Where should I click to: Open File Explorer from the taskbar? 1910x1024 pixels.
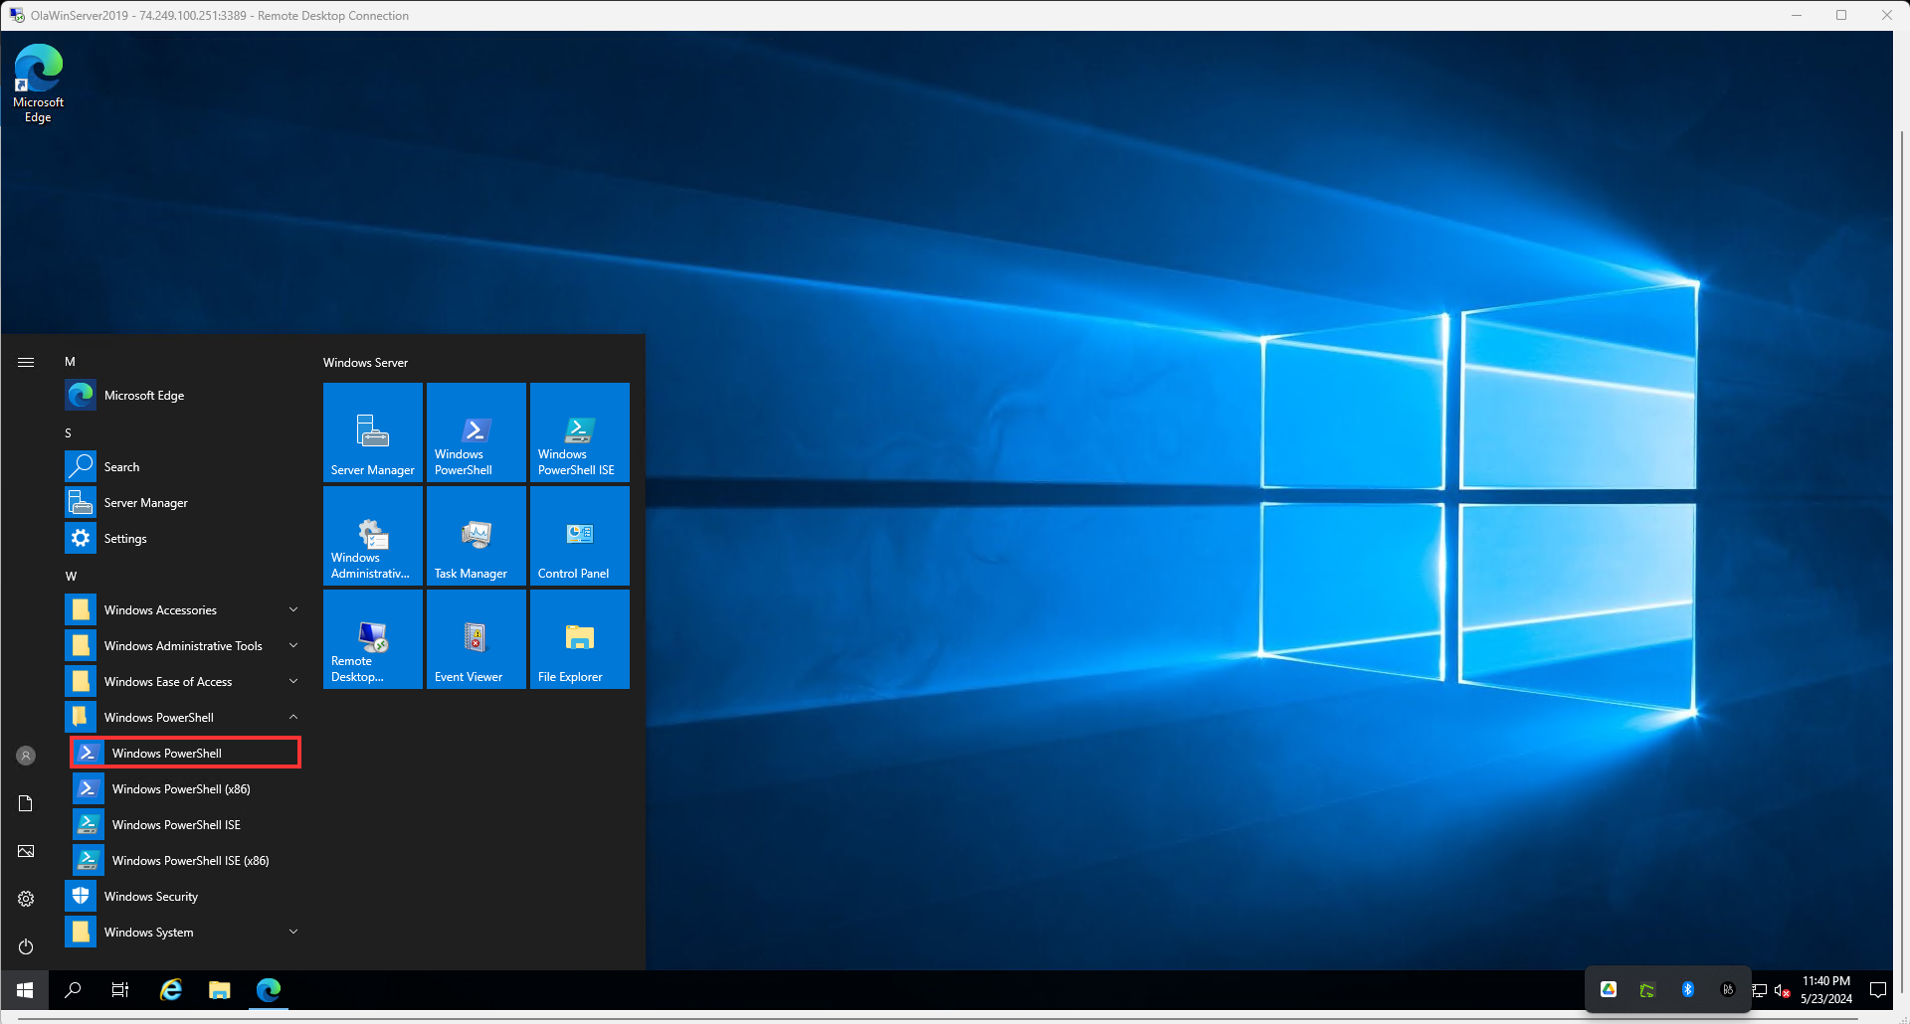[x=220, y=990]
